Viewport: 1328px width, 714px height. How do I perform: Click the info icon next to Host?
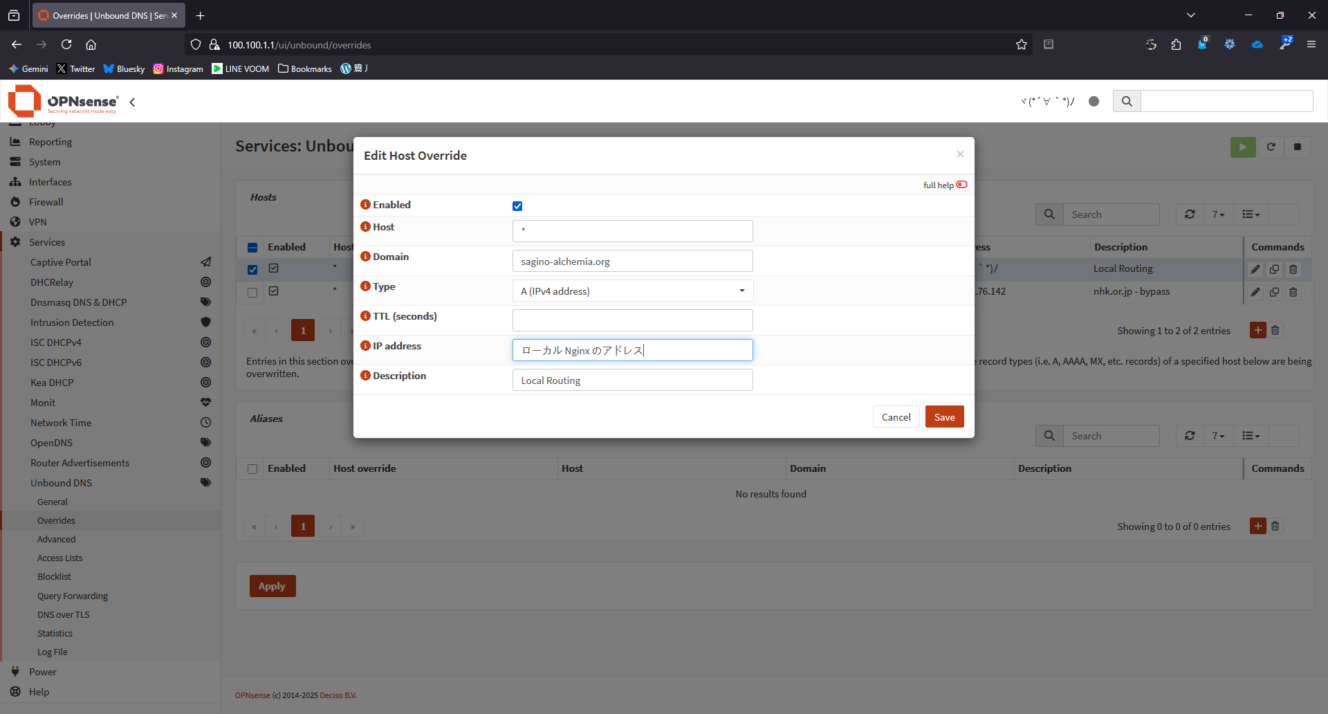point(365,227)
